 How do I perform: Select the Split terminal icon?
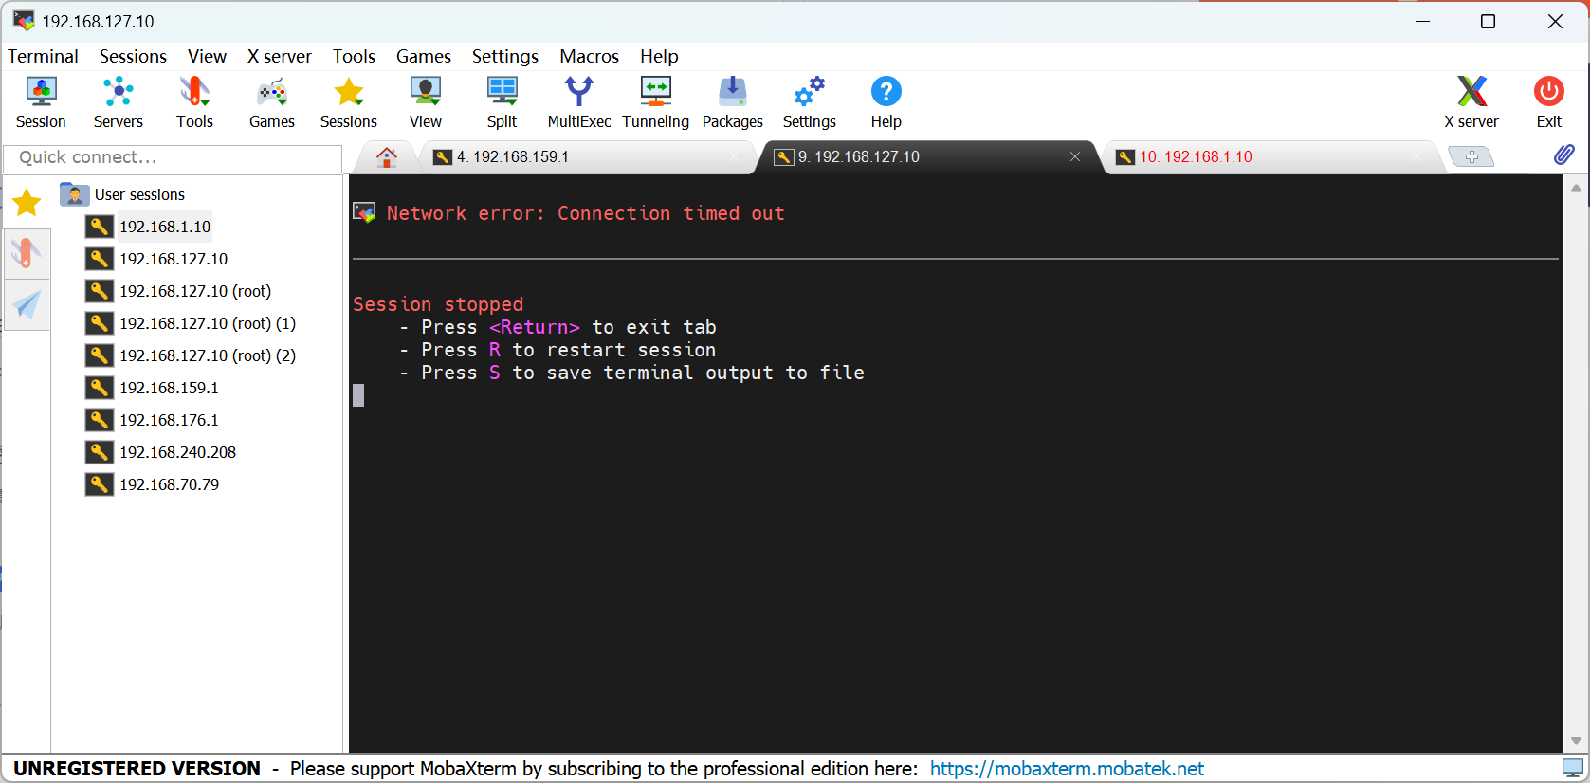(x=502, y=102)
